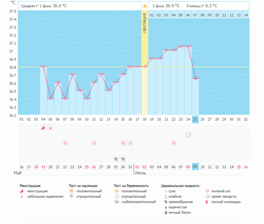Screen dimensions: 264x224
Task: Click the medication intake icon in legend
Action: [207, 197]
